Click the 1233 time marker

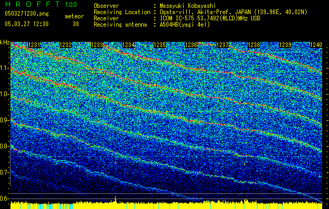(x=97, y=45)
